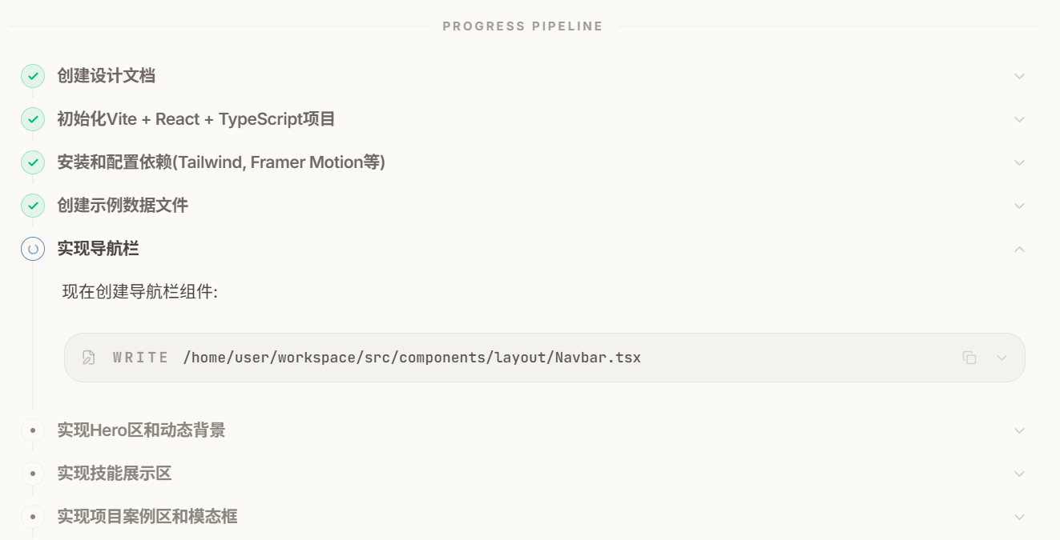Click pending dot icon beside 实现技能展示区
Screen dimensions: 1060x540
(x=33, y=474)
